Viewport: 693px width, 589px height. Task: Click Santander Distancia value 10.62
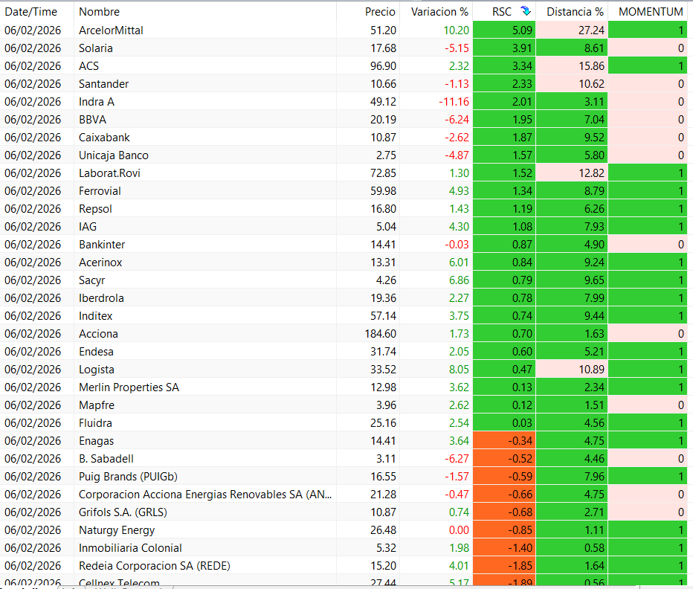[x=591, y=84]
